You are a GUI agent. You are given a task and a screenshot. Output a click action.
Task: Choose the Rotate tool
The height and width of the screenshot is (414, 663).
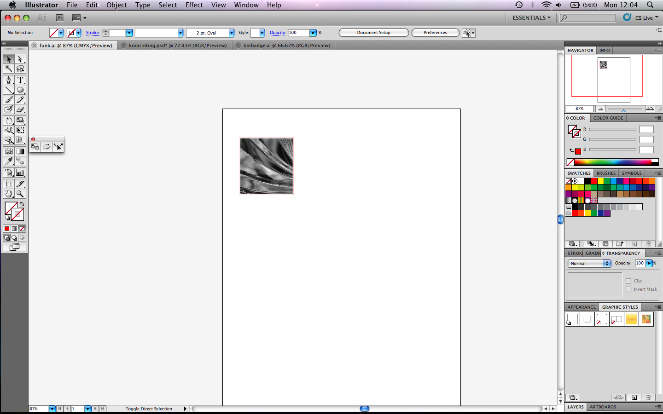click(x=8, y=121)
